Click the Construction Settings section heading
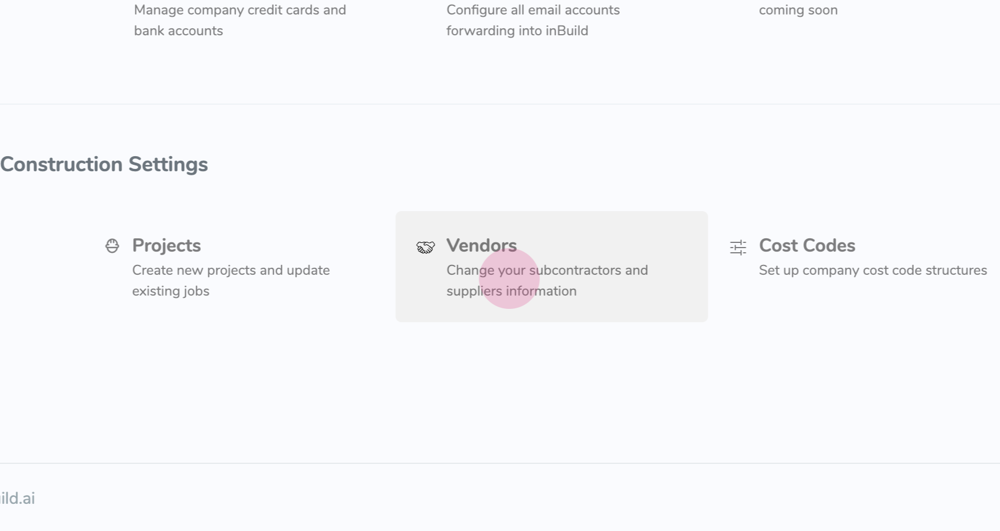The width and height of the screenshot is (1000, 531). coord(104,164)
